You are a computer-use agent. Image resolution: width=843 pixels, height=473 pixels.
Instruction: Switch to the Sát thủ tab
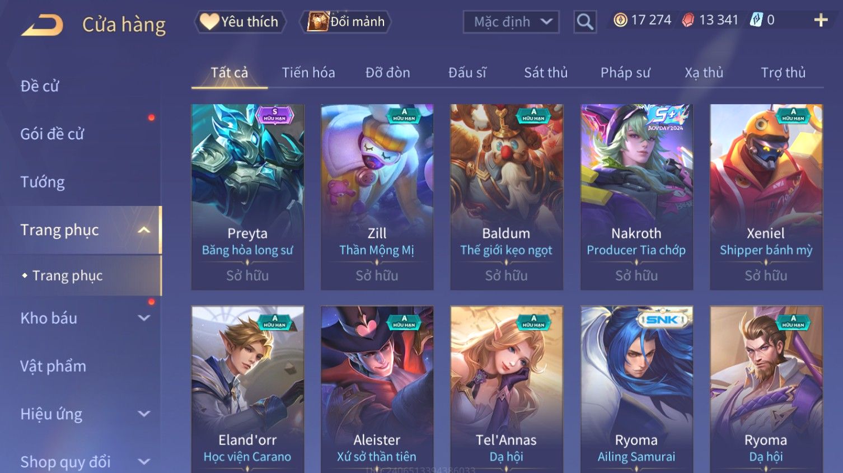(546, 73)
